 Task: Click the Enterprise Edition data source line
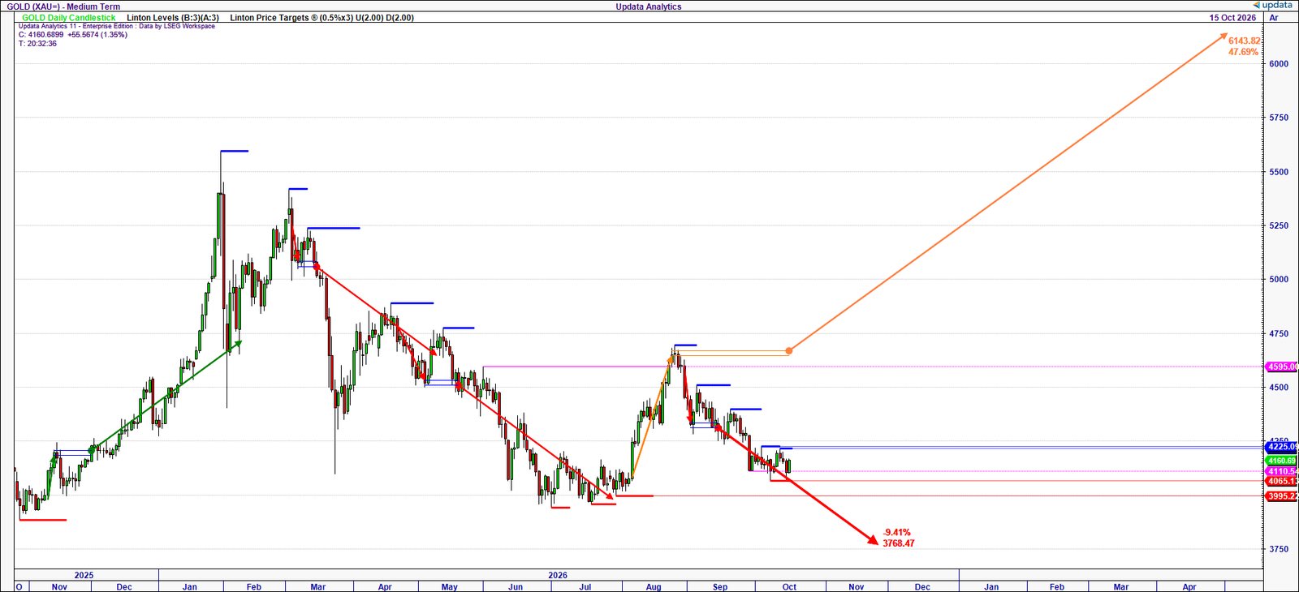117,26
